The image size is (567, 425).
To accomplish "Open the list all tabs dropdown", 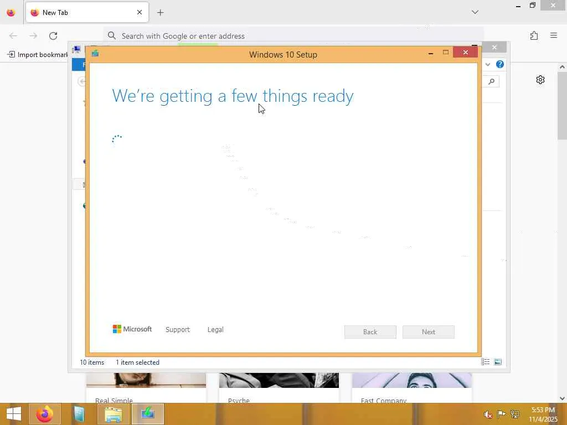I will click(x=475, y=12).
